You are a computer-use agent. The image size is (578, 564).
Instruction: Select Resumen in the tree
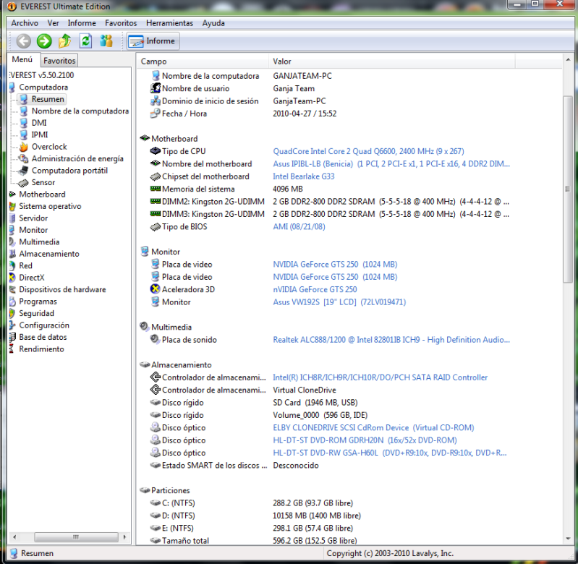coord(48,99)
